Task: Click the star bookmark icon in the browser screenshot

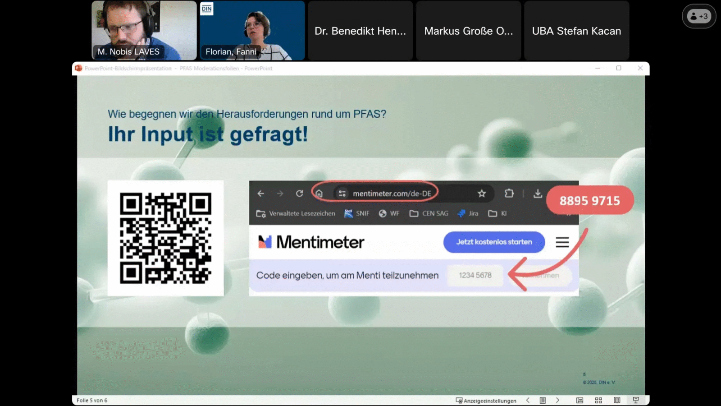Action: pyautogui.click(x=482, y=194)
